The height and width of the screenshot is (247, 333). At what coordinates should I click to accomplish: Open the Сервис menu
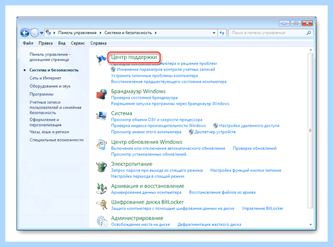click(x=78, y=43)
